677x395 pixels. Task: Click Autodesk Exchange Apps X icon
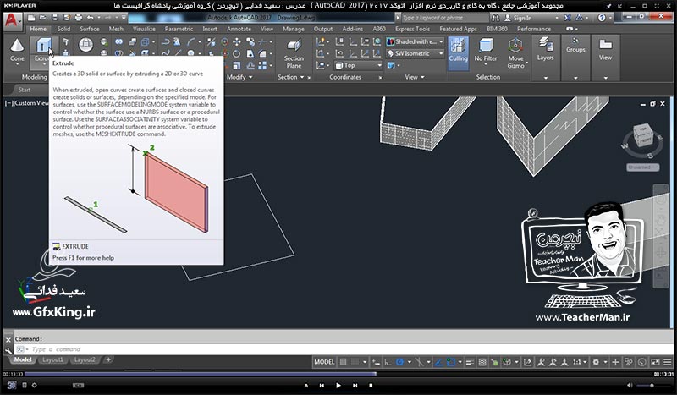(567, 18)
